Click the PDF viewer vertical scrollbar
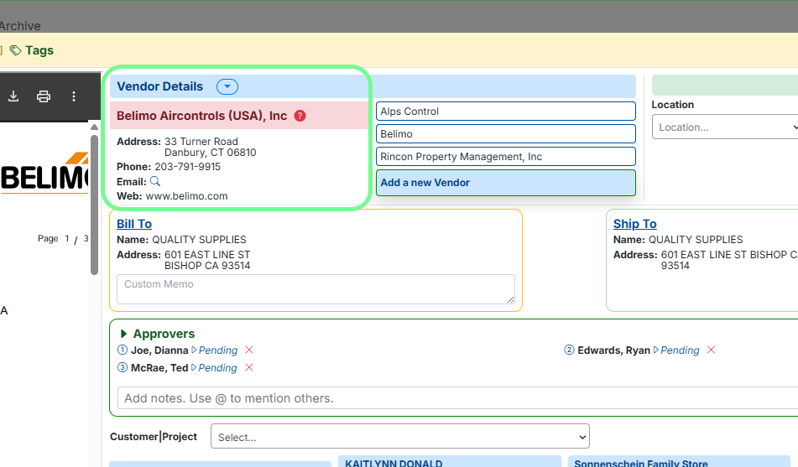798x467 pixels. coord(94,204)
